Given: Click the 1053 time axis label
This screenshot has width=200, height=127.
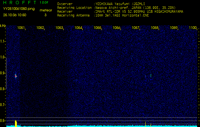Looking at the screenshot, I should (x=59, y=28).
